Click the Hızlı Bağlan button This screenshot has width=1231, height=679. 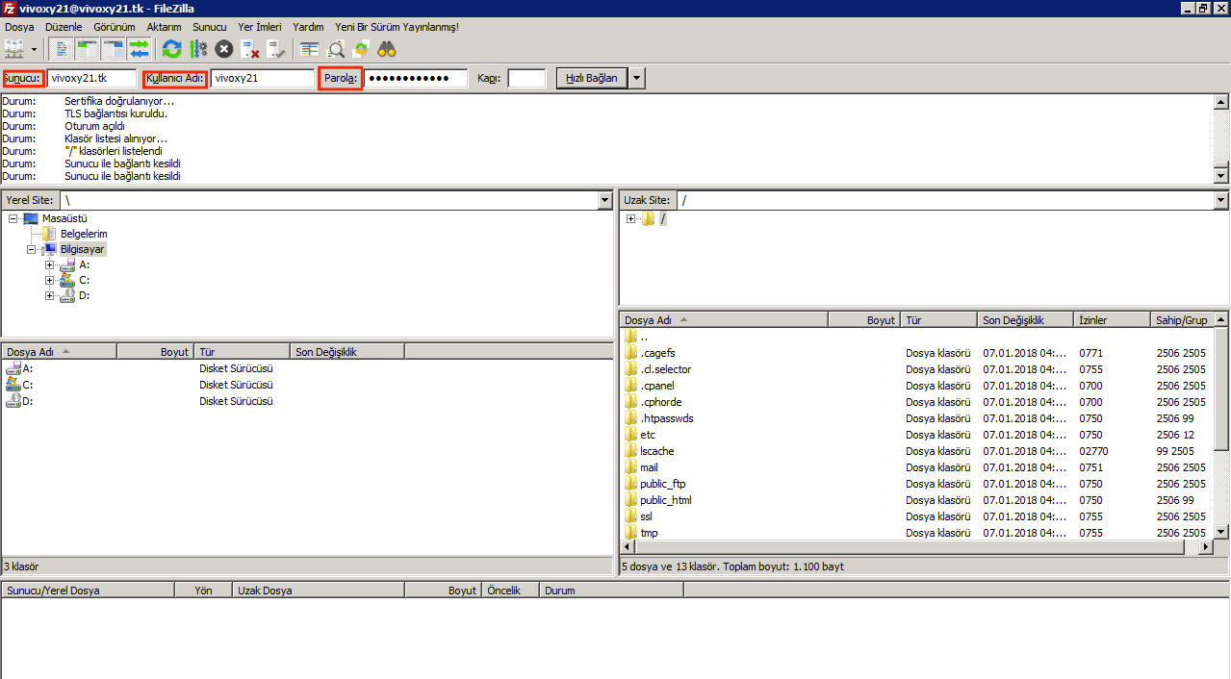click(x=592, y=78)
